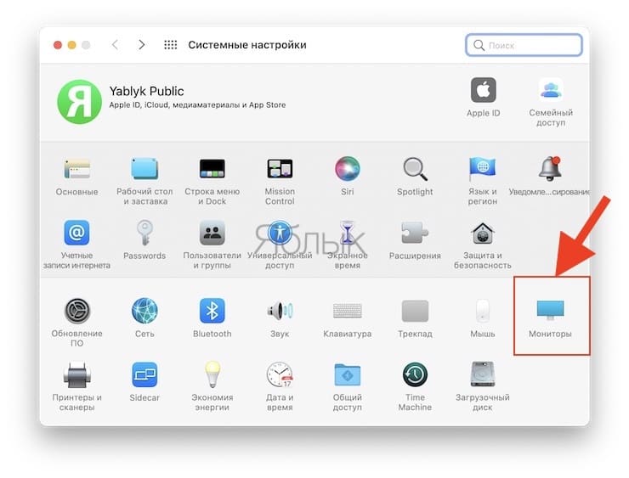The width and height of the screenshot is (629, 478).
Task: Open Общий доступ sharing folder
Action: (x=348, y=374)
